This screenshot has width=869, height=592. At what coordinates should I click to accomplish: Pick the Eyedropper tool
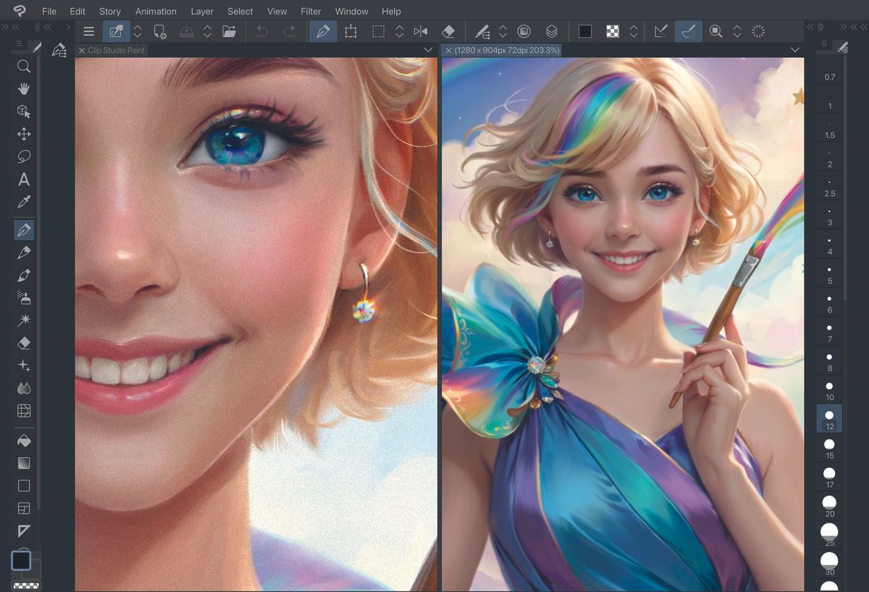click(24, 201)
